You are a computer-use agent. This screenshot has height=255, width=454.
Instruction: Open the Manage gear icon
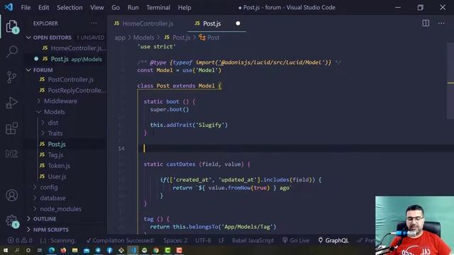tap(11, 221)
